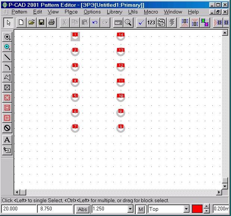The width and height of the screenshot is (231, 216).
Task: Pick the boxed X reference point tool
Action: point(7,87)
